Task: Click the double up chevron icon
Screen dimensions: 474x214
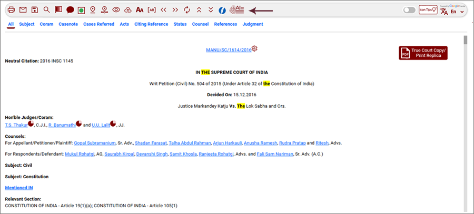Action: (199, 10)
